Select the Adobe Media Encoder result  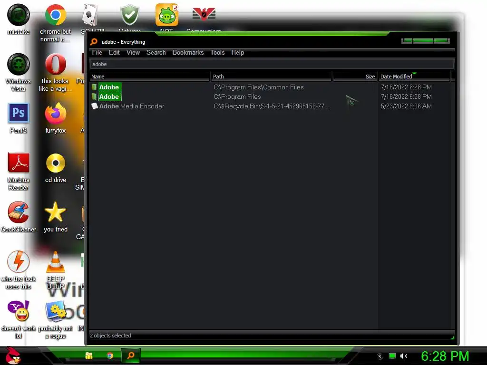pyautogui.click(x=131, y=106)
